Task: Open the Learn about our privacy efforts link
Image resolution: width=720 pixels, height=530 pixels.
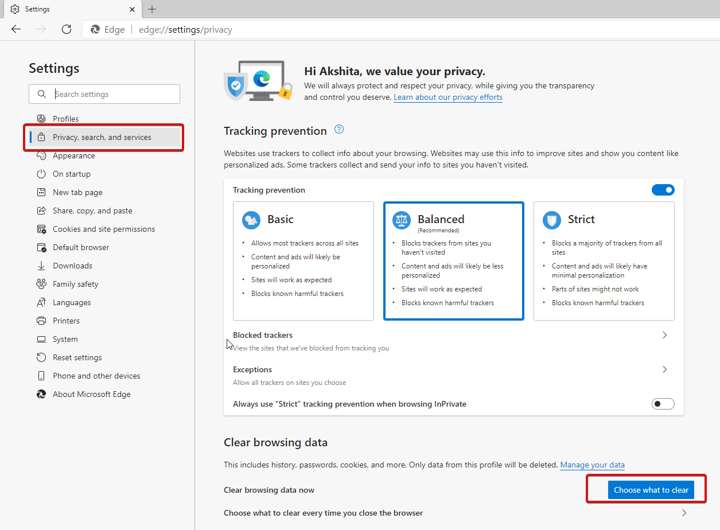Action: 447,97
